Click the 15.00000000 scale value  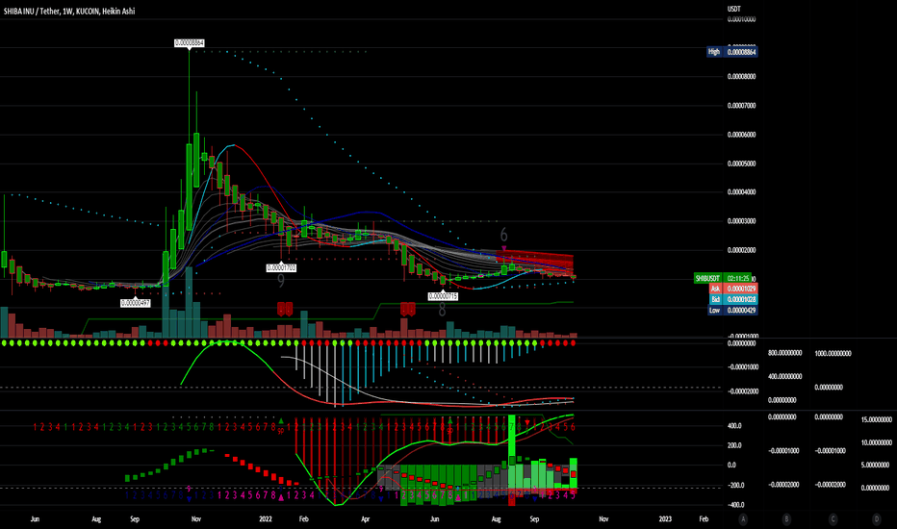[877, 419]
